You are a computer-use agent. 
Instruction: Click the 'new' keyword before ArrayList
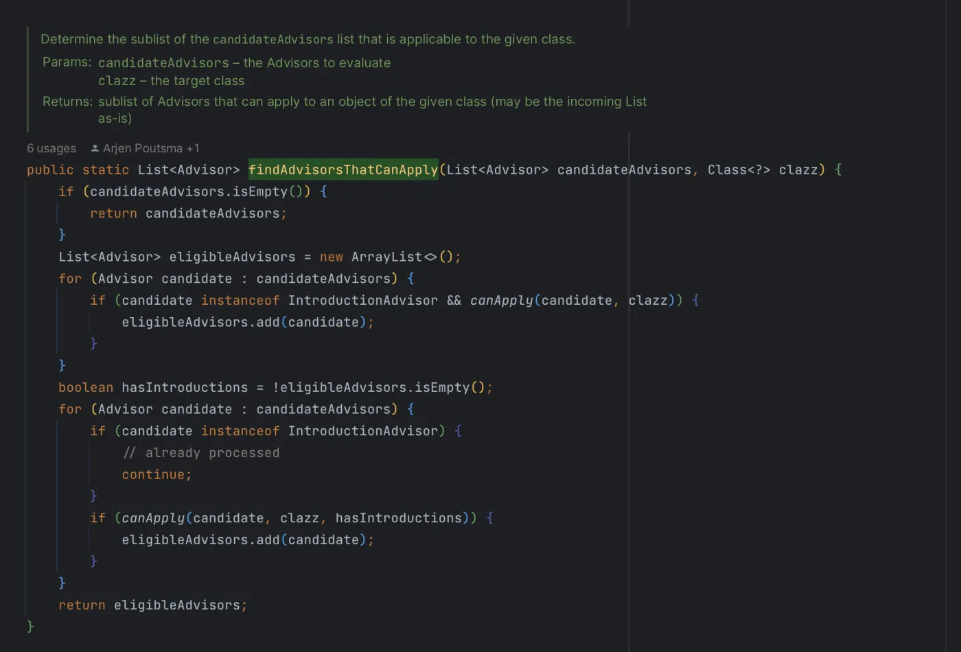point(332,257)
